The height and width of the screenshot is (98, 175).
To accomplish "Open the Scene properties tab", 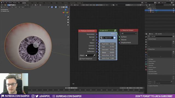I will click(x=146, y=47).
